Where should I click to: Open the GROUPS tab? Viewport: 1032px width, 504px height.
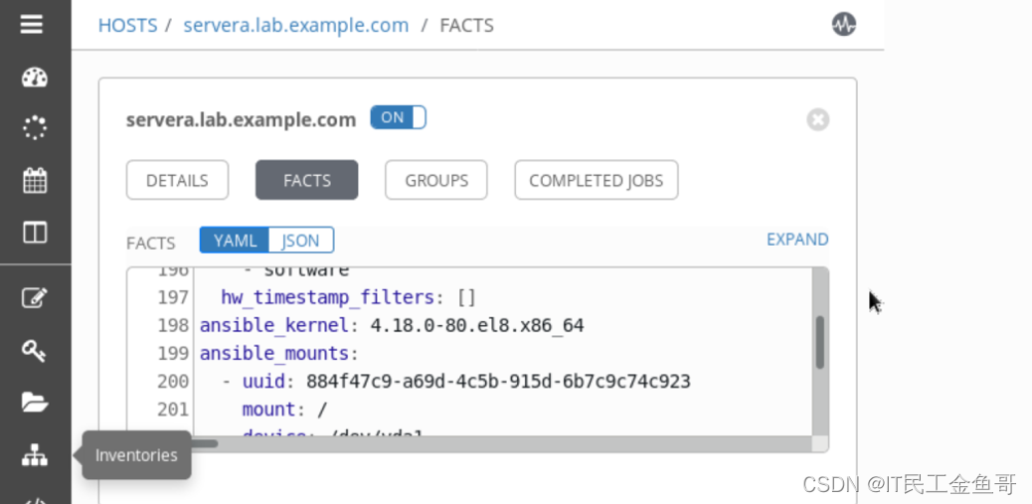[436, 180]
